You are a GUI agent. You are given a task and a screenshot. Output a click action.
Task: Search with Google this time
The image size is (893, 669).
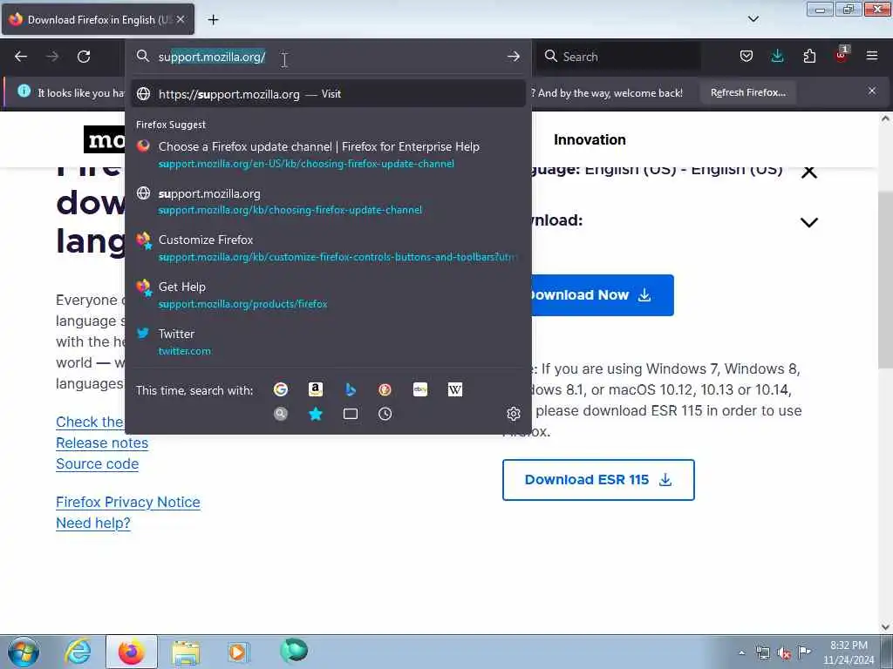coord(280,389)
